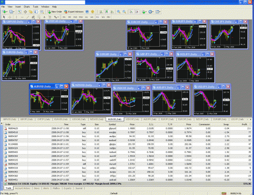Viewport: 254px width, 195px height.
Task: Switch to W1 timeframe
Action: point(103,17)
